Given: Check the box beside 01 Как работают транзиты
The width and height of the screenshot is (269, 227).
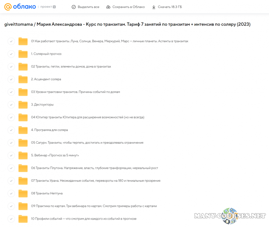Looking at the screenshot, I should point(11,41).
